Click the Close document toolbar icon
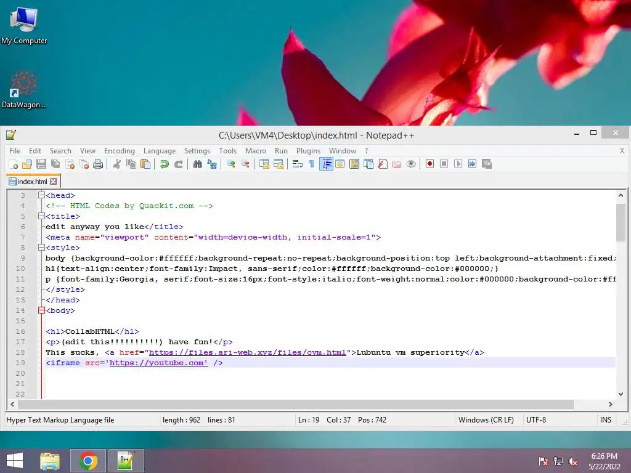 point(70,164)
